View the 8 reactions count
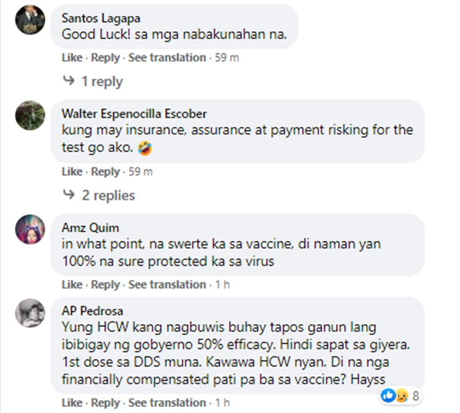This screenshot has width=460, height=413. click(415, 396)
